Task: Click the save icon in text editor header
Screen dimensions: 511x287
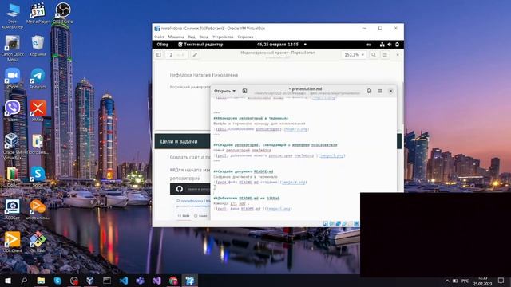Action: tap(369, 91)
